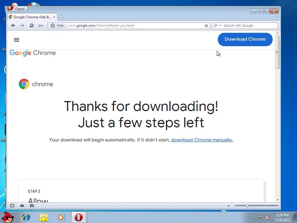Go forward with the forward arrow
Viewport: 297px width, 223px height.
click(22, 26)
